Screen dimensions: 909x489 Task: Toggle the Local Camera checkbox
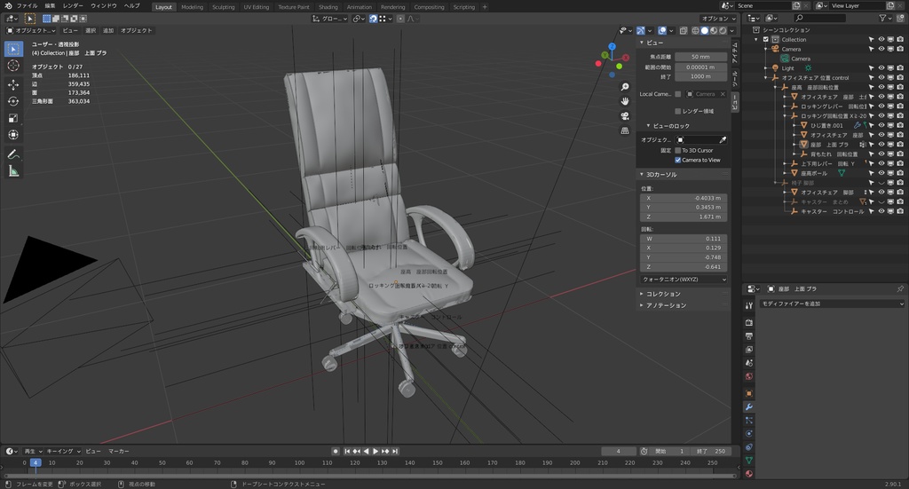(x=677, y=94)
